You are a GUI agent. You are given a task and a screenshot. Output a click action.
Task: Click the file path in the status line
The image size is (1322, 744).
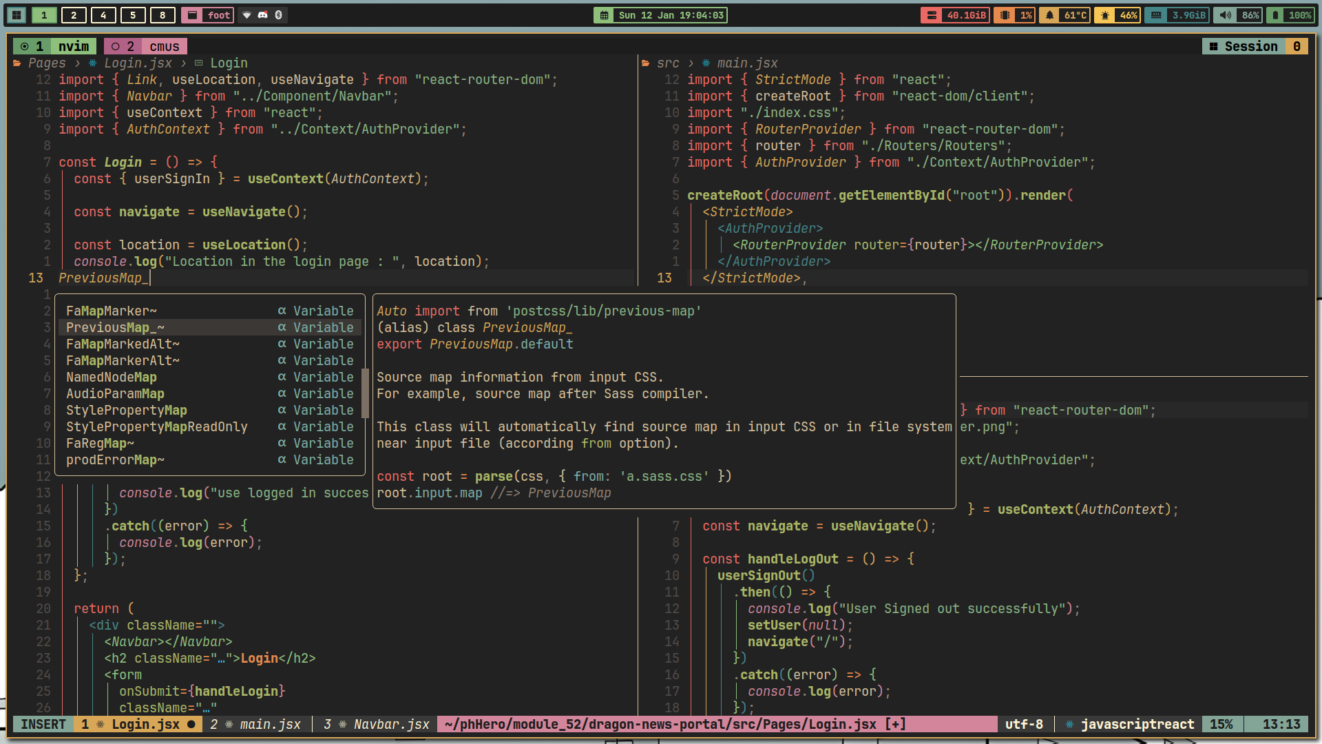pyautogui.click(x=675, y=724)
